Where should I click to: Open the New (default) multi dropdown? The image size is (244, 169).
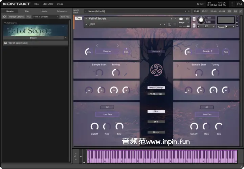(86, 11)
